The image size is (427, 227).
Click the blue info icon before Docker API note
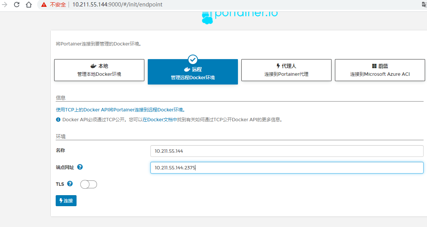coord(58,120)
